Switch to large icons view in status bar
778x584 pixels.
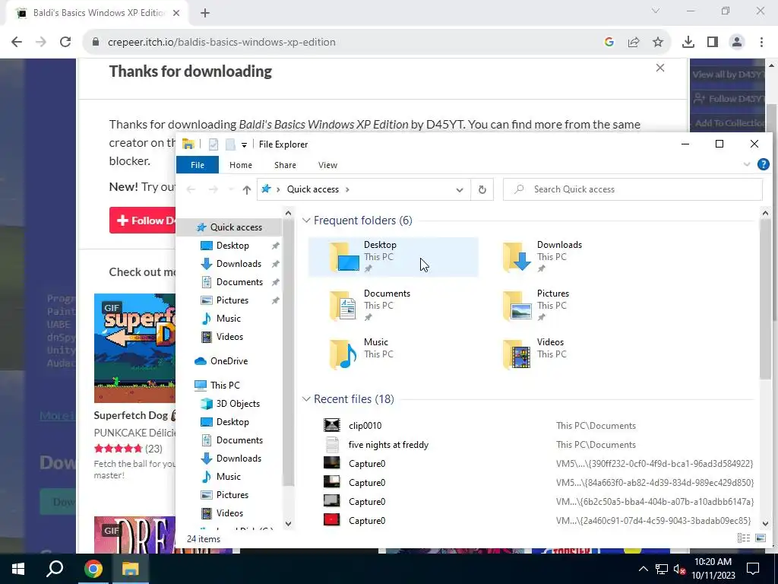pos(760,538)
